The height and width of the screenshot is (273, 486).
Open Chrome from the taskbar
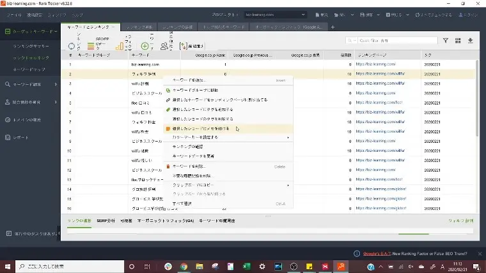(183, 266)
